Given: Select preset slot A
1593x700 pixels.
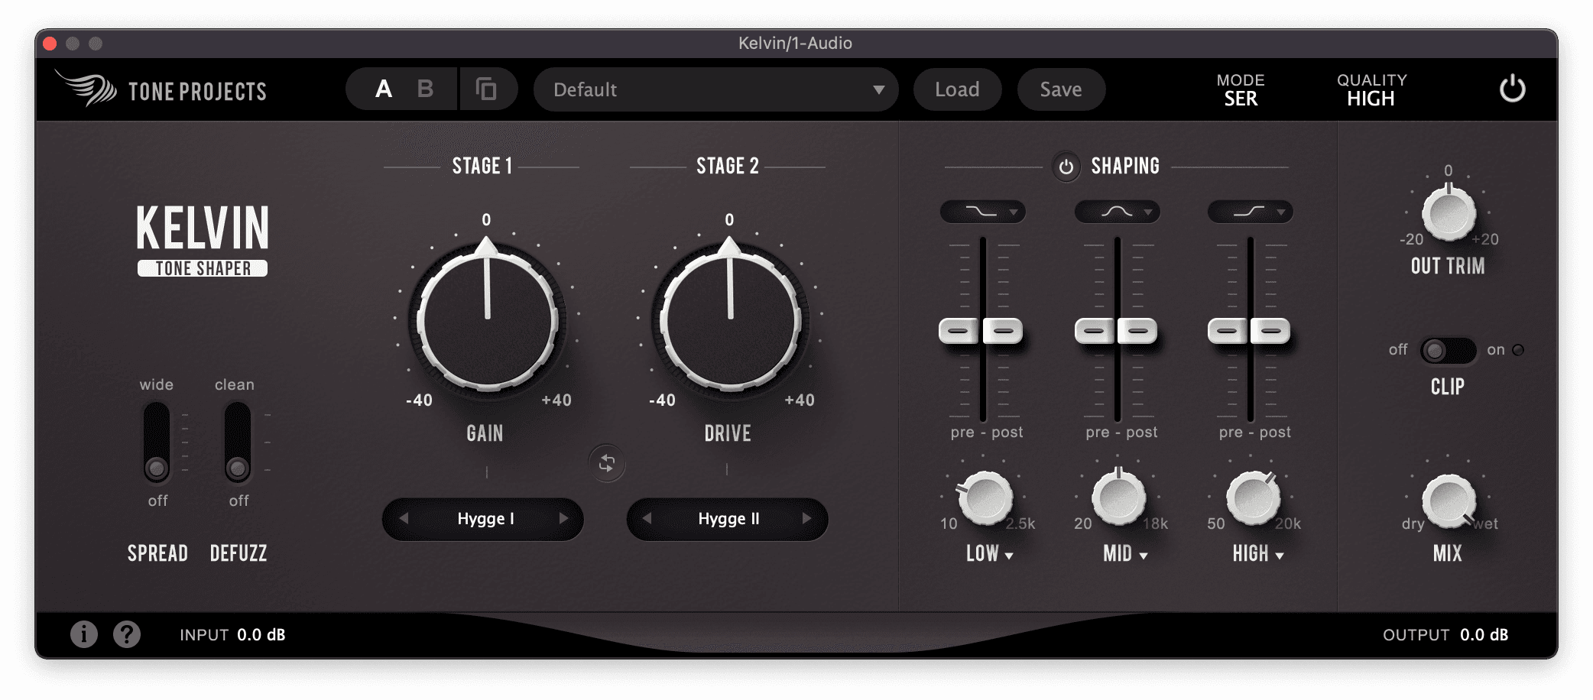Looking at the screenshot, I should tap(384, 89).
